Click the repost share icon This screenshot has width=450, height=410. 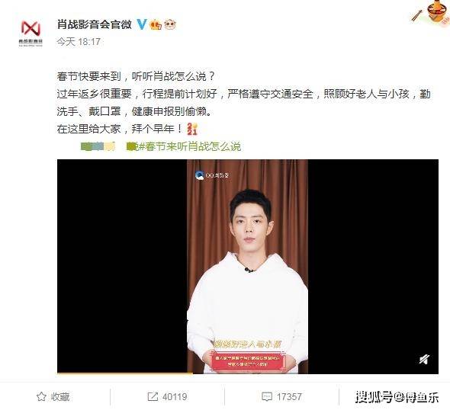coord(153,397)
